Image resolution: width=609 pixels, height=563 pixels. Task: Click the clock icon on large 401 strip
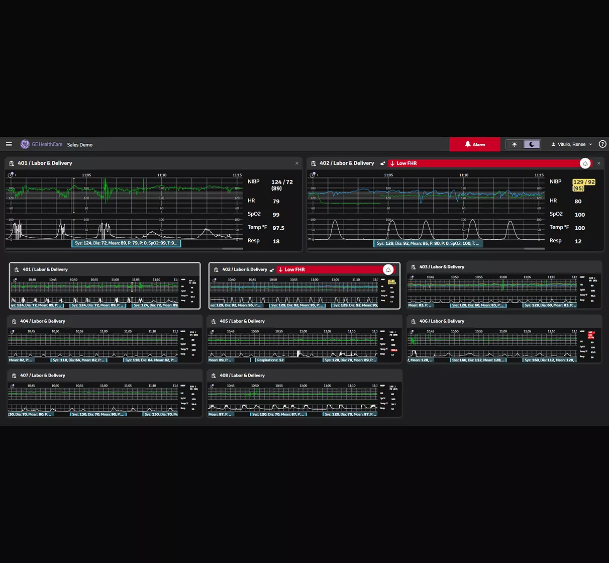point(11,175)
